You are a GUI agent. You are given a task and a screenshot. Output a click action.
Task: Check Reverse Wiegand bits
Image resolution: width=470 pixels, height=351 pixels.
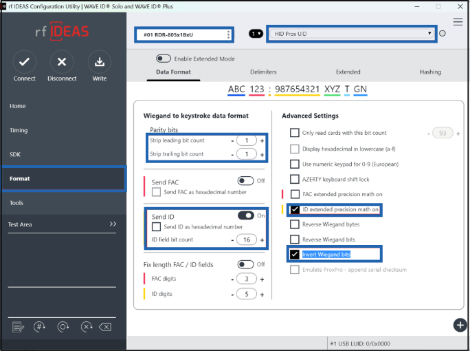[x=295, y=240]
